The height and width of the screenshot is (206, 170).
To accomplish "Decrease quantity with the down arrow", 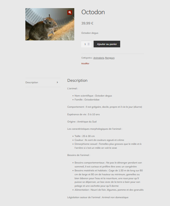I will point(88,45).
